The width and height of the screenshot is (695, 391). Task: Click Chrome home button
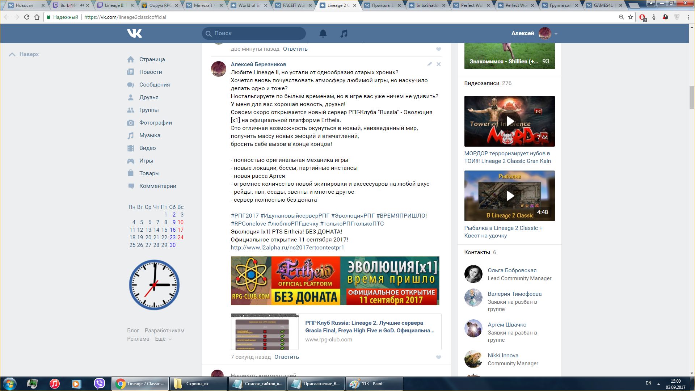37,17
